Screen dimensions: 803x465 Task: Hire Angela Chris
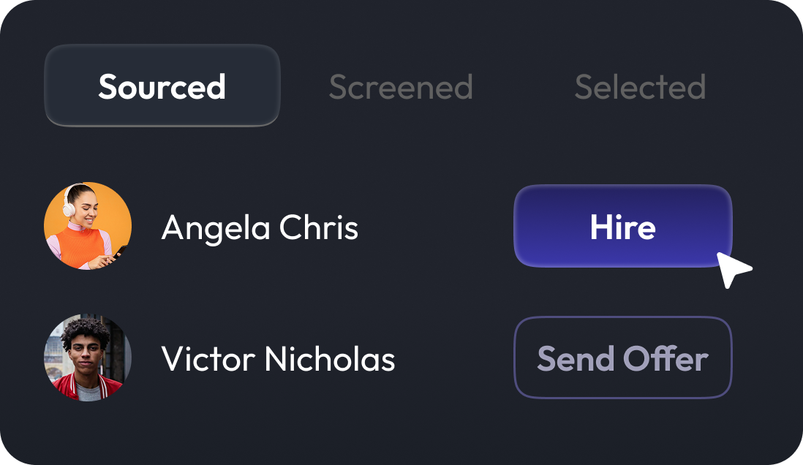tap(622, 227)
